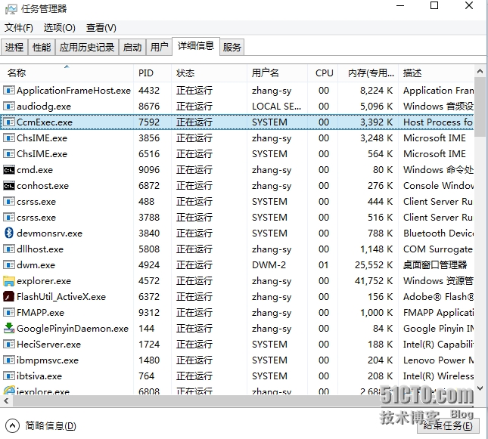Open the 选项(O) menu
The image size is (488, 439).
pyautogui.click(x=60, y=28)
